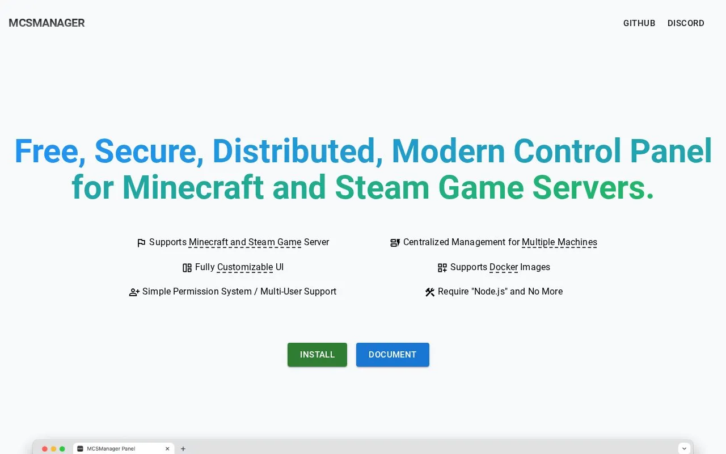The height and width of the screenshot is (454, 726).
Task: Click the underlined "Customizable" word
Action: click(x=245, y=267)
